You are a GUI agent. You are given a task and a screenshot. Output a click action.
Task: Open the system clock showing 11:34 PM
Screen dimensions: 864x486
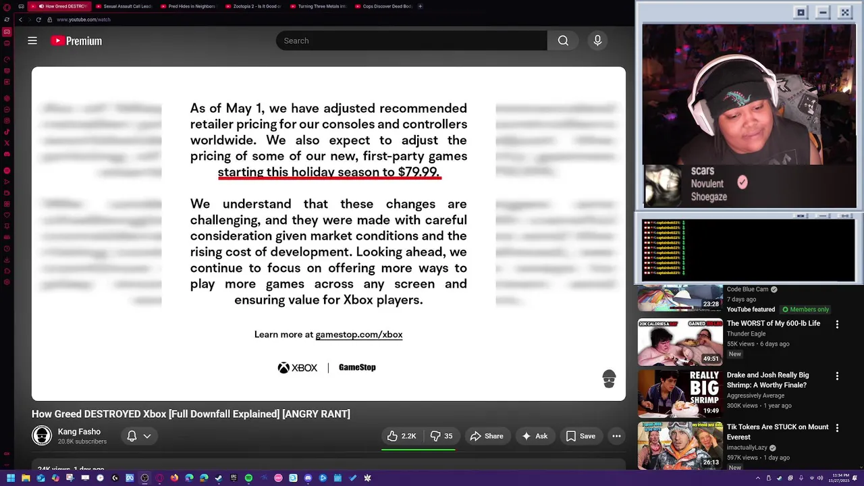coord(840,478)
